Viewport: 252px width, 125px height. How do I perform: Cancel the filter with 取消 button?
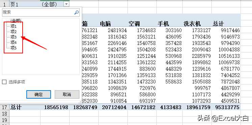(x=67, y=94)
